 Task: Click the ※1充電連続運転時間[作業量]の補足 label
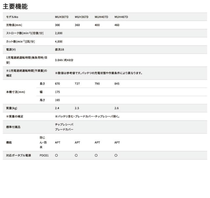27,73
